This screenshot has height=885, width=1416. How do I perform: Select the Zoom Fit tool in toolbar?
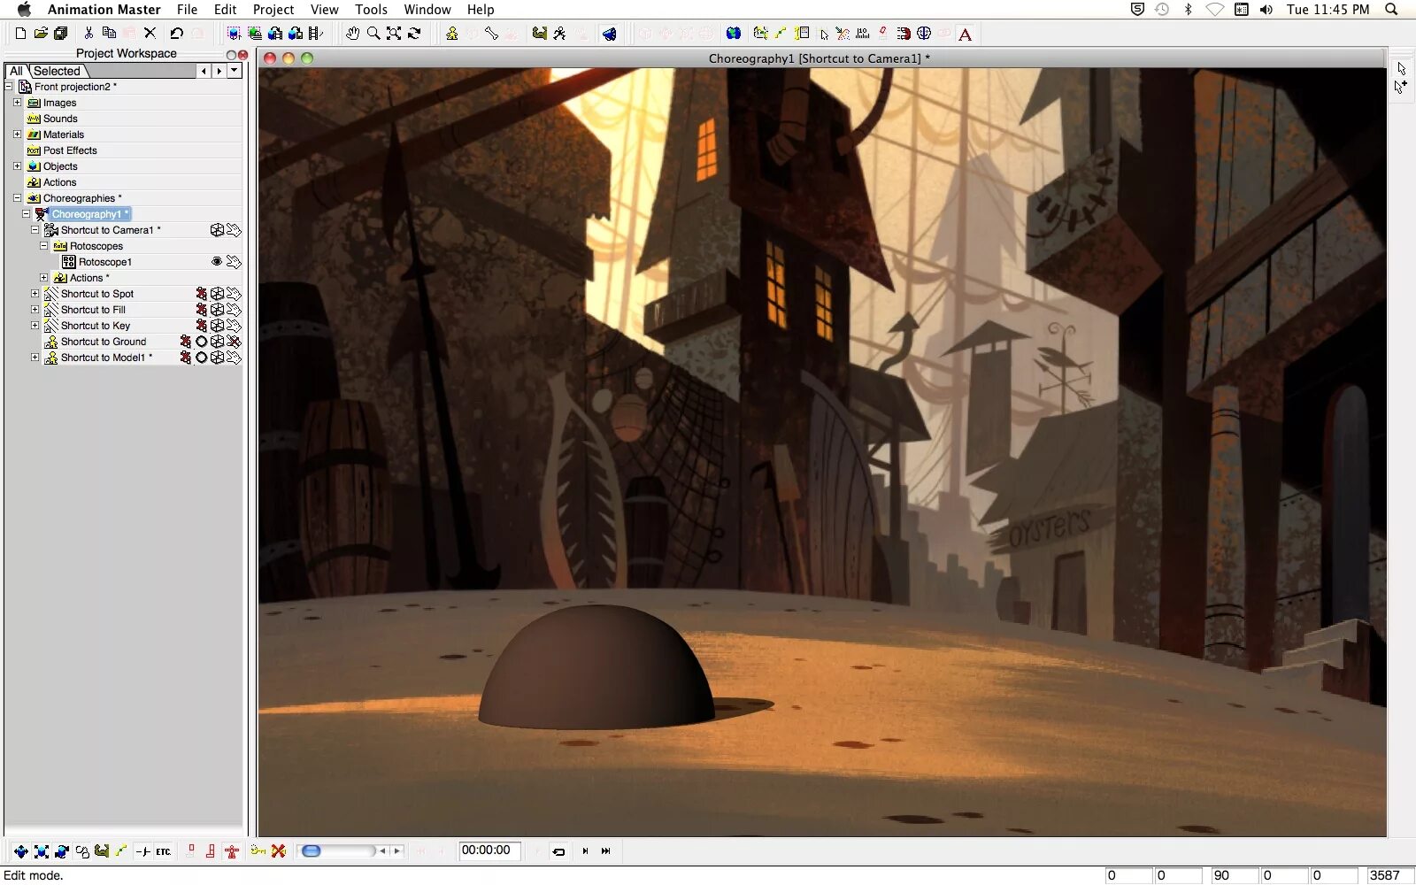pyautogui.click(x=394, y=34)
